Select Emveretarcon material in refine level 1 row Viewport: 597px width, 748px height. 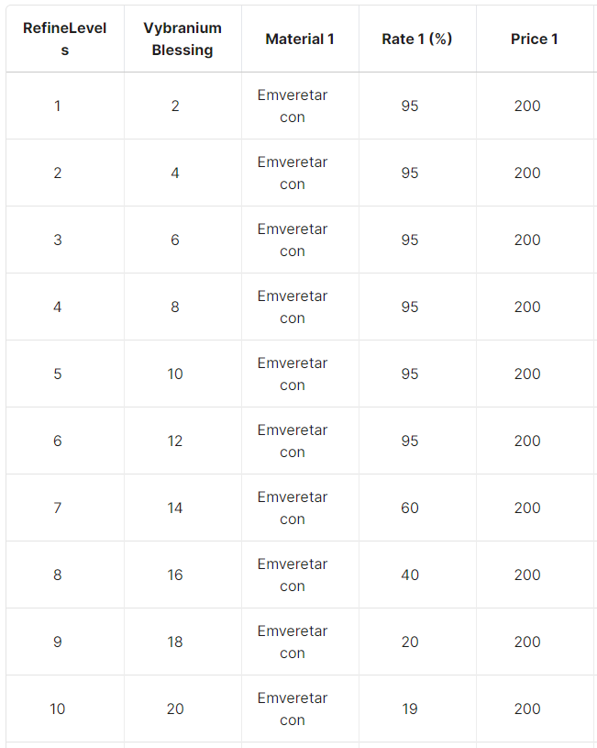(293, 106)
